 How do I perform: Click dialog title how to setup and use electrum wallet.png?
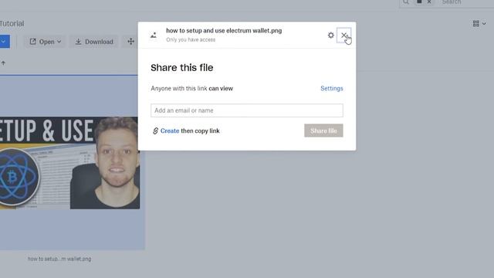(224, 31)
